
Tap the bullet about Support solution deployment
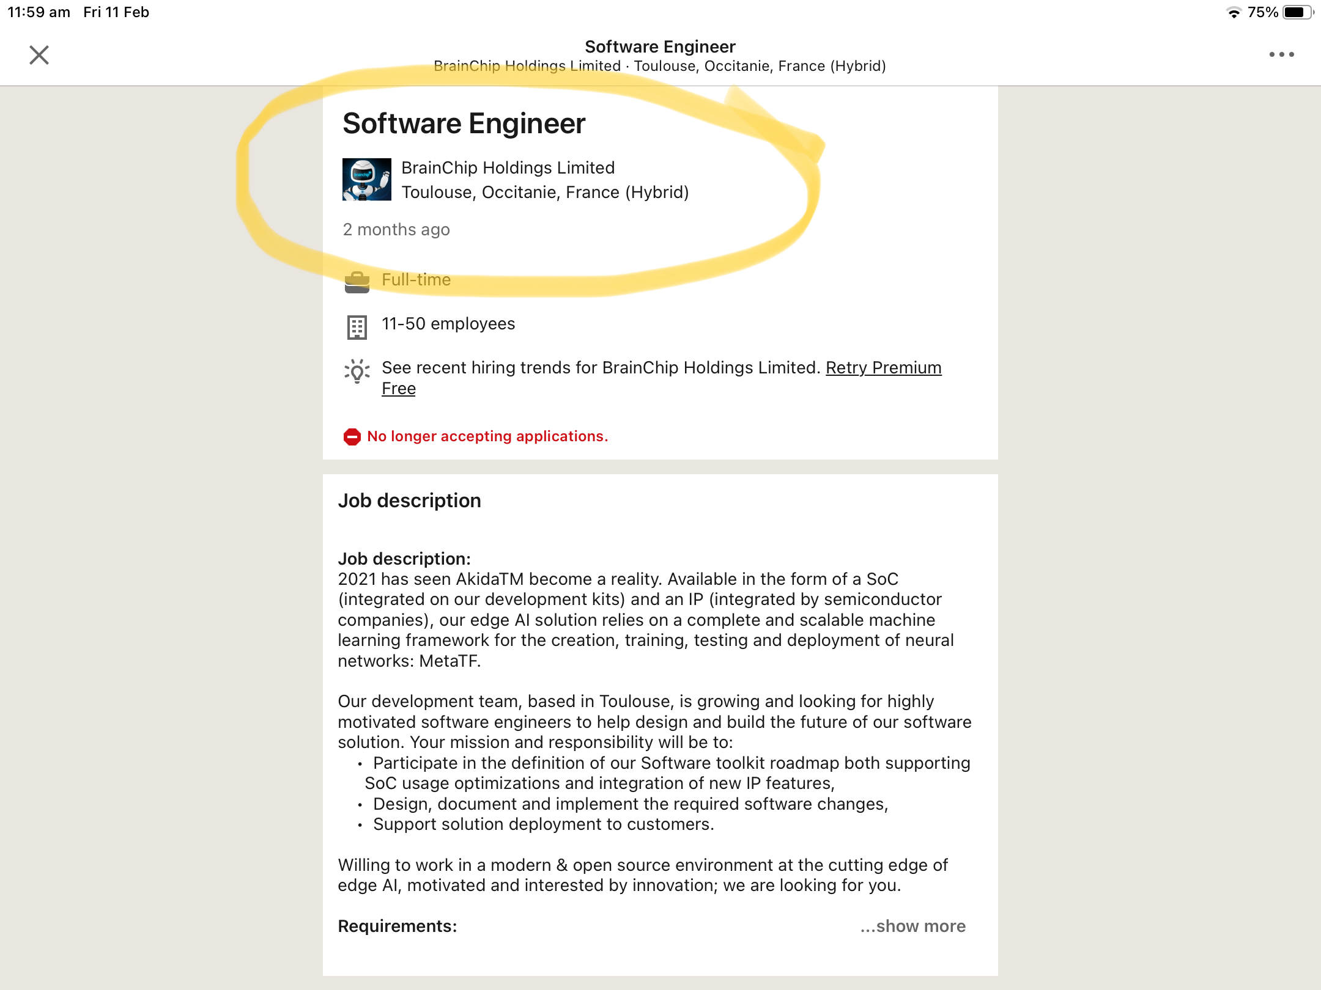(544, 824)
